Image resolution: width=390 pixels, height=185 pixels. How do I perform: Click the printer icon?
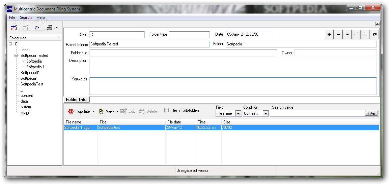pyautogui.click(x=50, y=28)
